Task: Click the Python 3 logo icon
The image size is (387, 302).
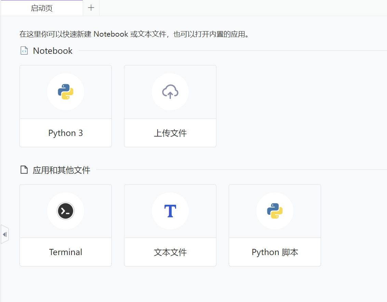Action: [x=65, y=92]
